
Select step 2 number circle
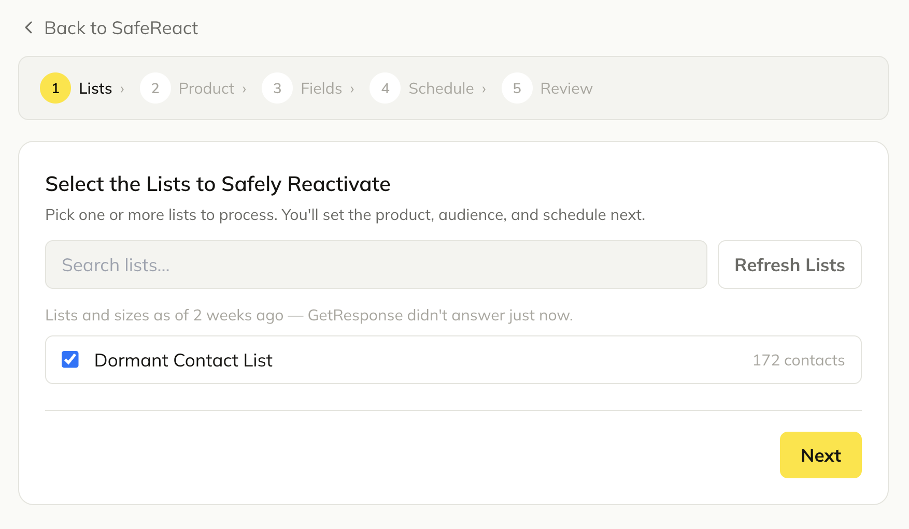click(x=155, y=88)
